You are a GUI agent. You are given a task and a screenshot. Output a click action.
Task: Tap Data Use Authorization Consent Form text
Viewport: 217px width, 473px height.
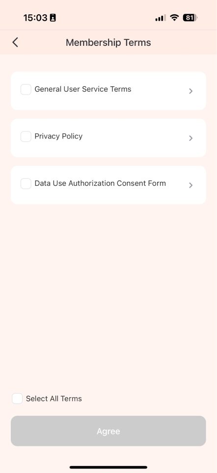click(100, 183)
